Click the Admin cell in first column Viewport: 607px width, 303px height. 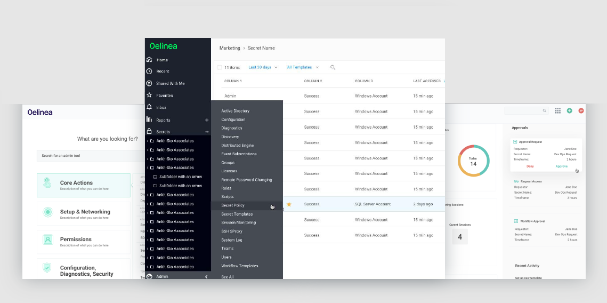pos(230,96)
